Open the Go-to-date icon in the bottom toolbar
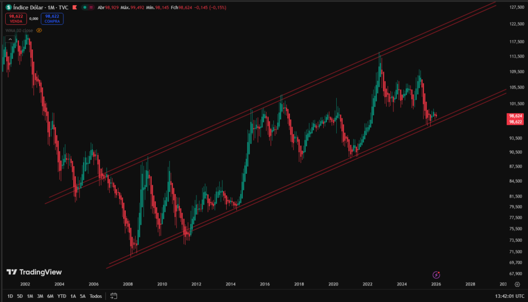The height and width of the screenshot is (302, 528). pos(112,296)
